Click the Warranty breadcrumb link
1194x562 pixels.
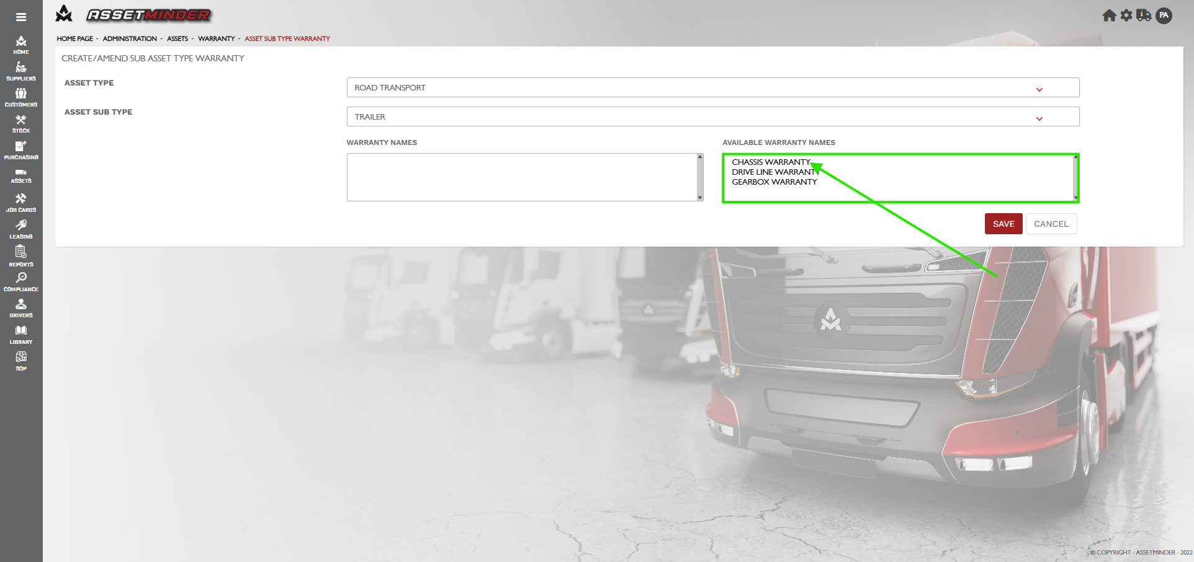tap(216, 38)
